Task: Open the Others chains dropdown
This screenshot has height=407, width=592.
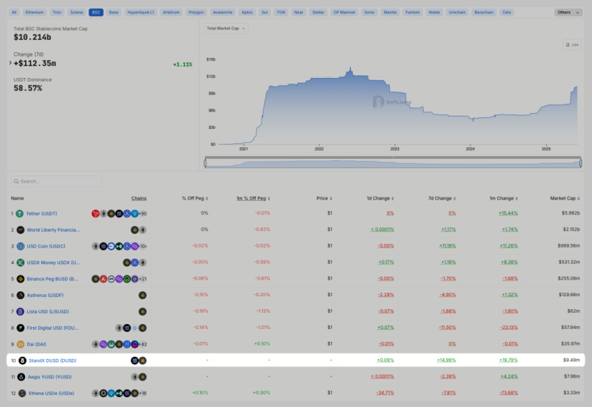Action: point(568,13)
